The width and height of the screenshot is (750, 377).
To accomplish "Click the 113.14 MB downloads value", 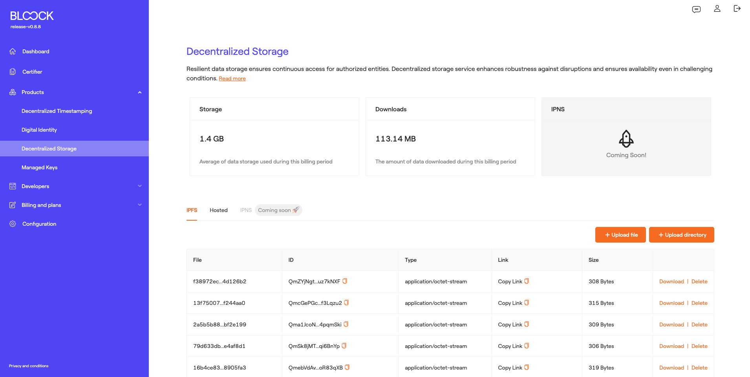I will click(x=395, y=139).
